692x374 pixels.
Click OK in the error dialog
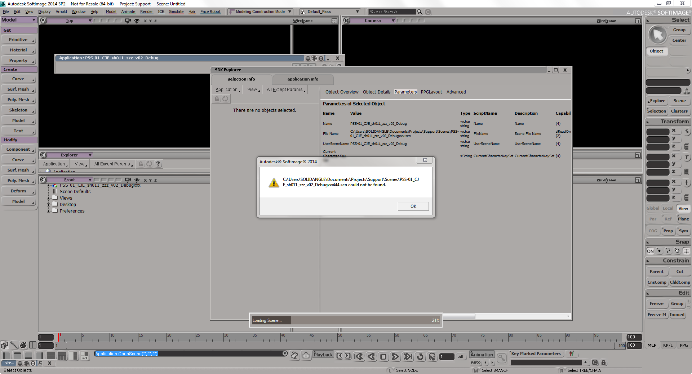coord(413,206)
